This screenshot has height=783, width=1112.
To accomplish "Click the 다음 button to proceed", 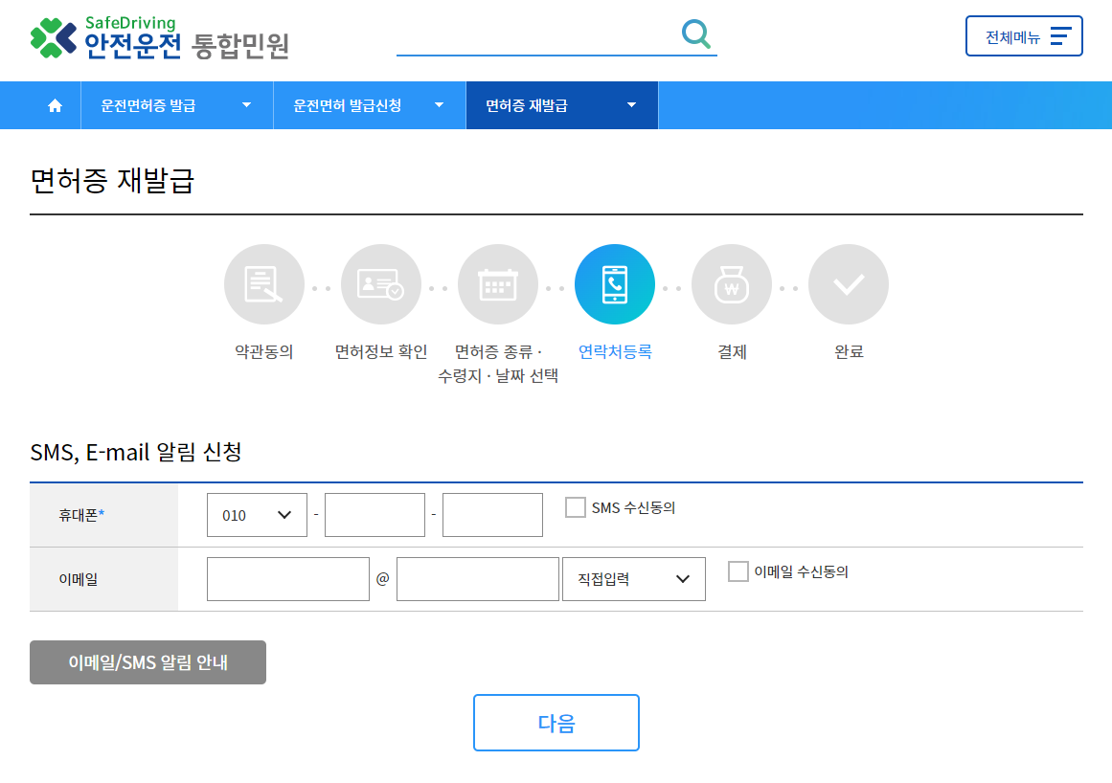I will tap(556, 723).
